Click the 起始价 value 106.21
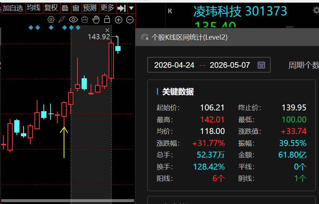Screen dimensions: 319x204 (212, 107)
